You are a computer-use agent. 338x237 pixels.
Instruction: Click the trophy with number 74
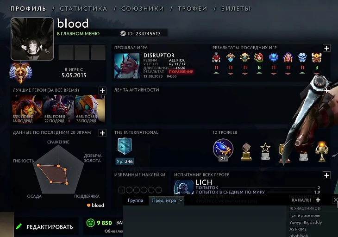223,150
